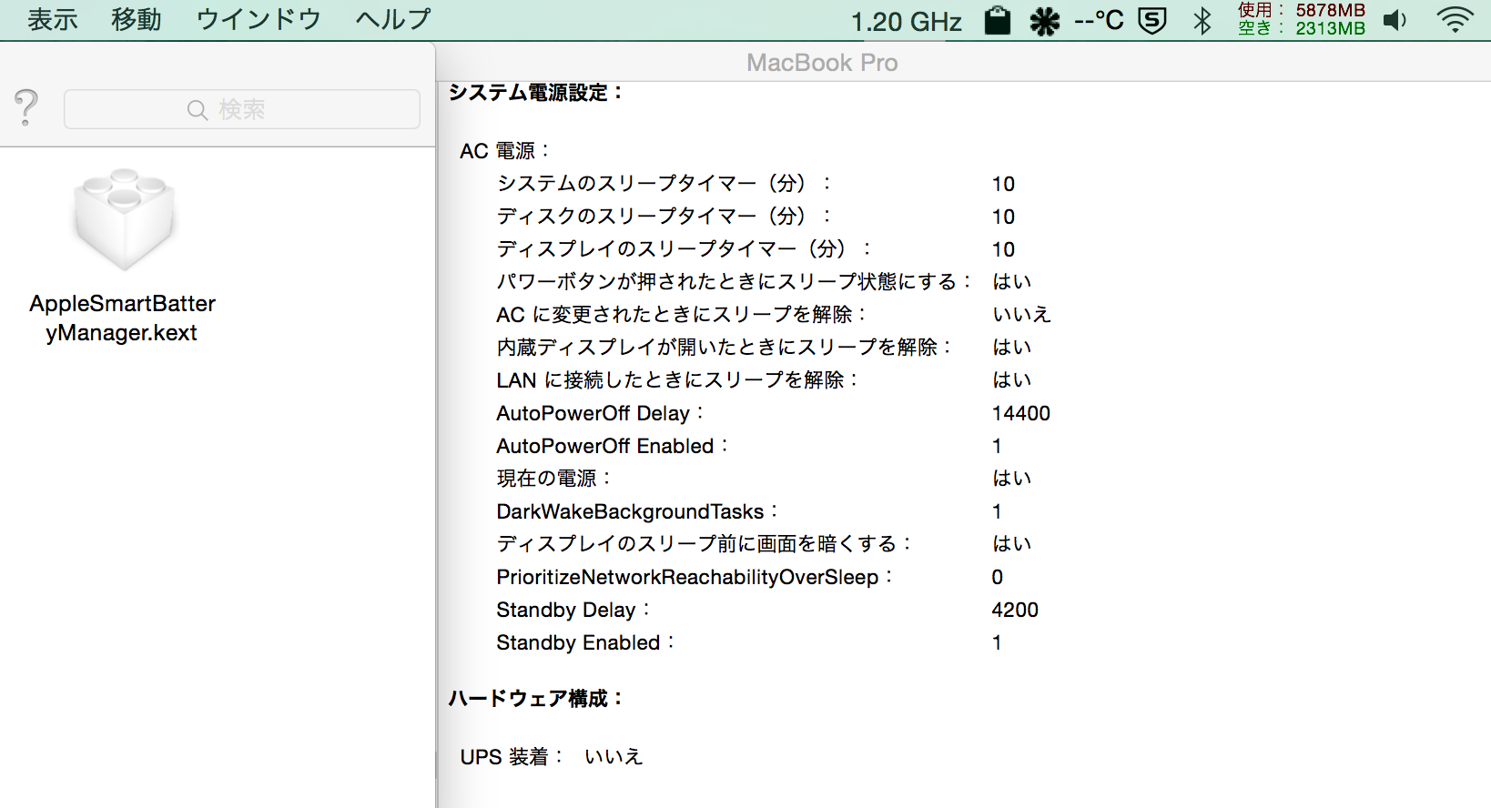This screenshot has height=808, width=1491.
Task: Click the Standby Enabled label
Action: 585,642
